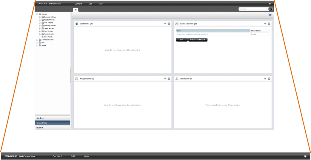The height and width of the screenshot is (160, 311).
Task: Open help for the Assignments widget
Action: pos(169,79)
